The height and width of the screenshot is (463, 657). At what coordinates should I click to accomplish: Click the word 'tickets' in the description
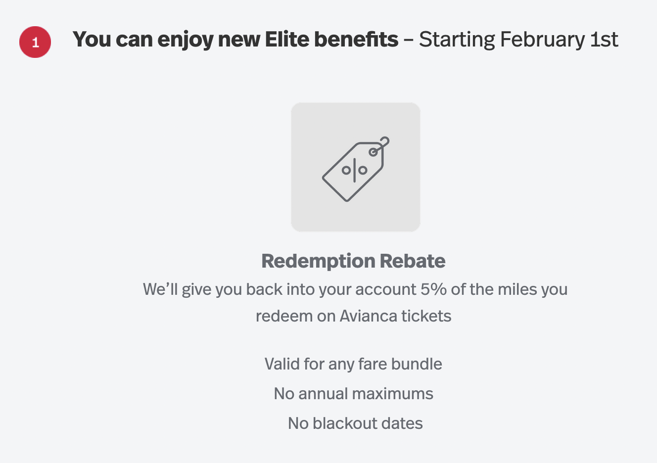click(x=426, y=316)
